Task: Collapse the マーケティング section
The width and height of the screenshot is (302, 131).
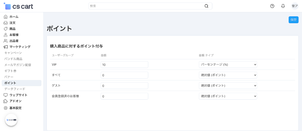Action: click(x=20, y=47)
